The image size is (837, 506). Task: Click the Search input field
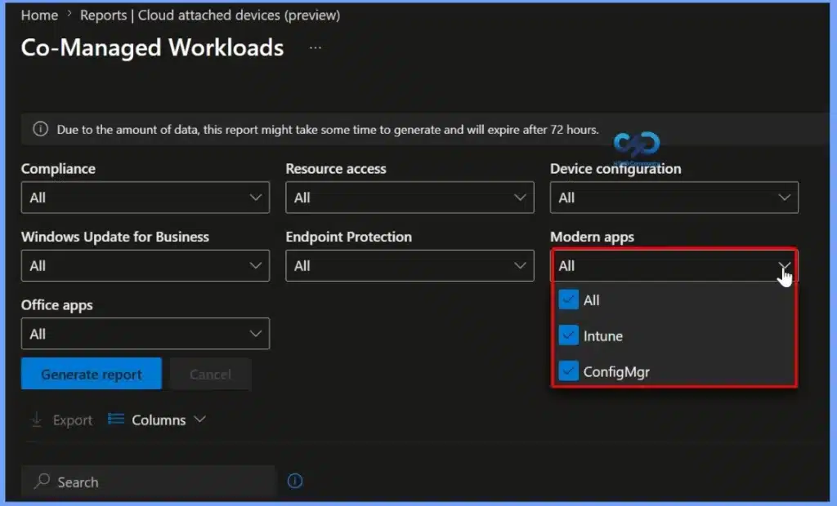148,482
